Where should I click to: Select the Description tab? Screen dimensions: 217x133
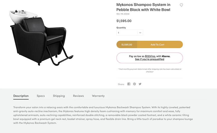[21, 96]
